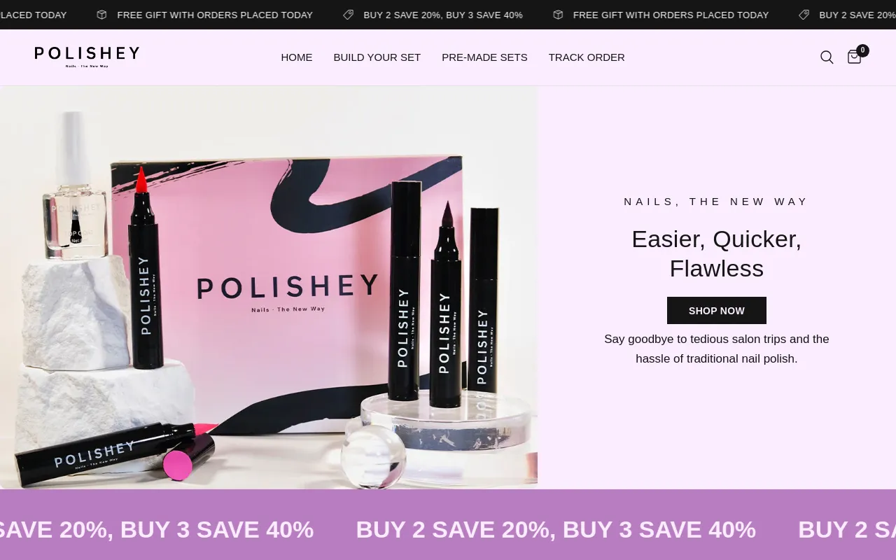The width and height of the screenshot is (896, 560).
Task: Click tag icon at far right of announcement bar
Action: click(804, 15)
